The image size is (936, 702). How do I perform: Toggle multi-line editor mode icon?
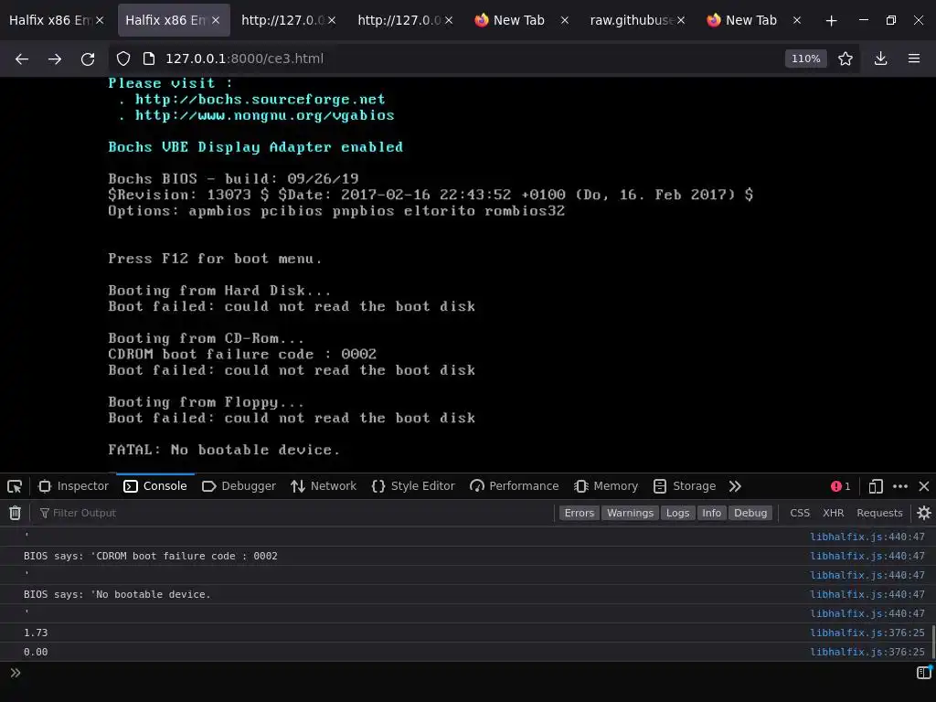click(x=923, y=673)
